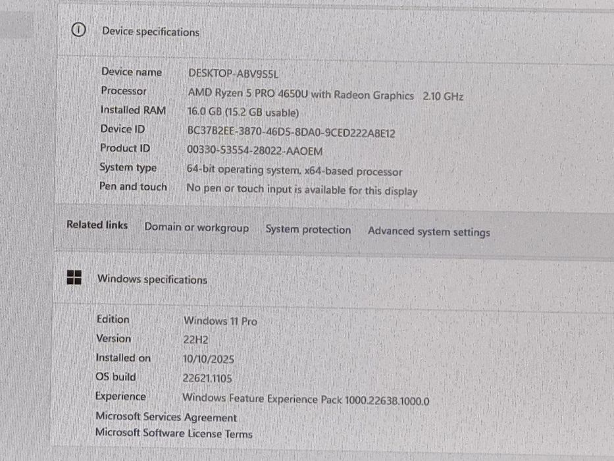Click the Device name label
Screen dimensions: 614x461
[x=132, y=72]
